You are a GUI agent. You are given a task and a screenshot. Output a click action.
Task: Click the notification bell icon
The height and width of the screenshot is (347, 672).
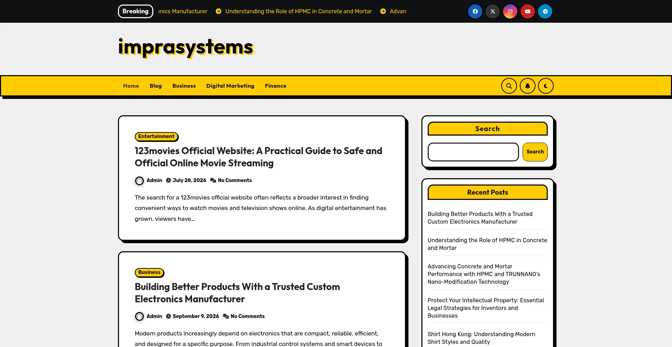[x=527, y=86]
